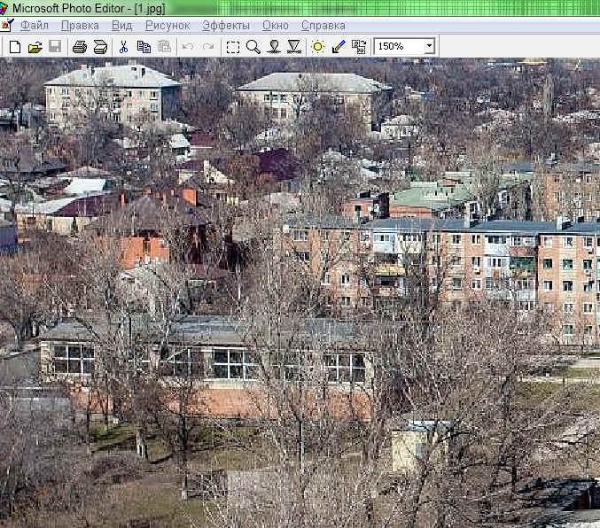Click the Rotate image icon
Screen dimensions: 600x528
tap(359, 47)
